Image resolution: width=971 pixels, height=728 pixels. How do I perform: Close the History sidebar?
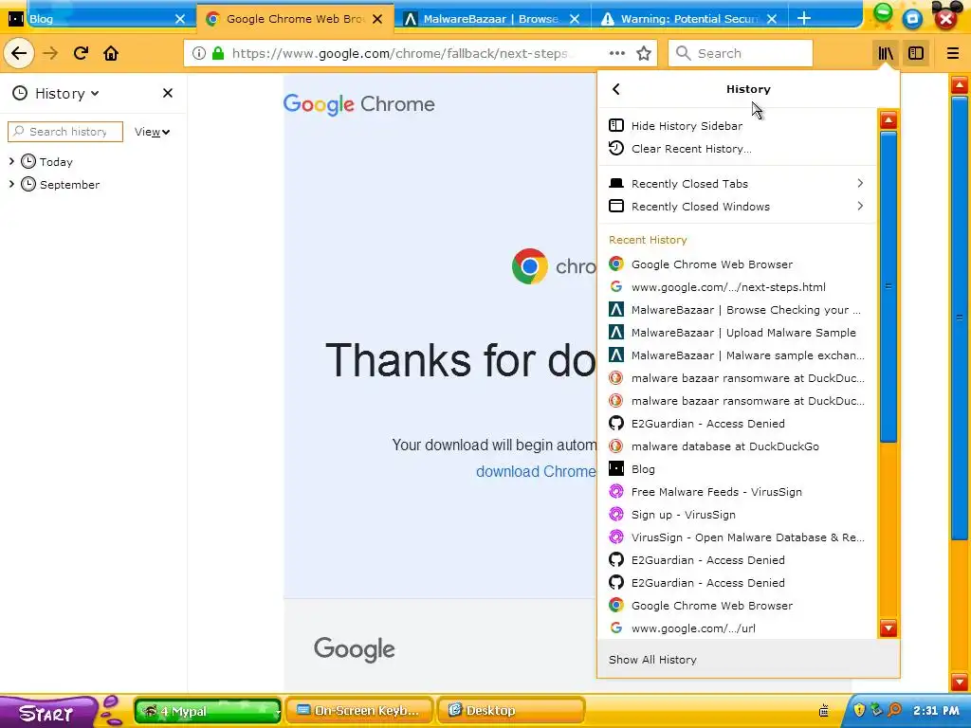tap(167, 93)
